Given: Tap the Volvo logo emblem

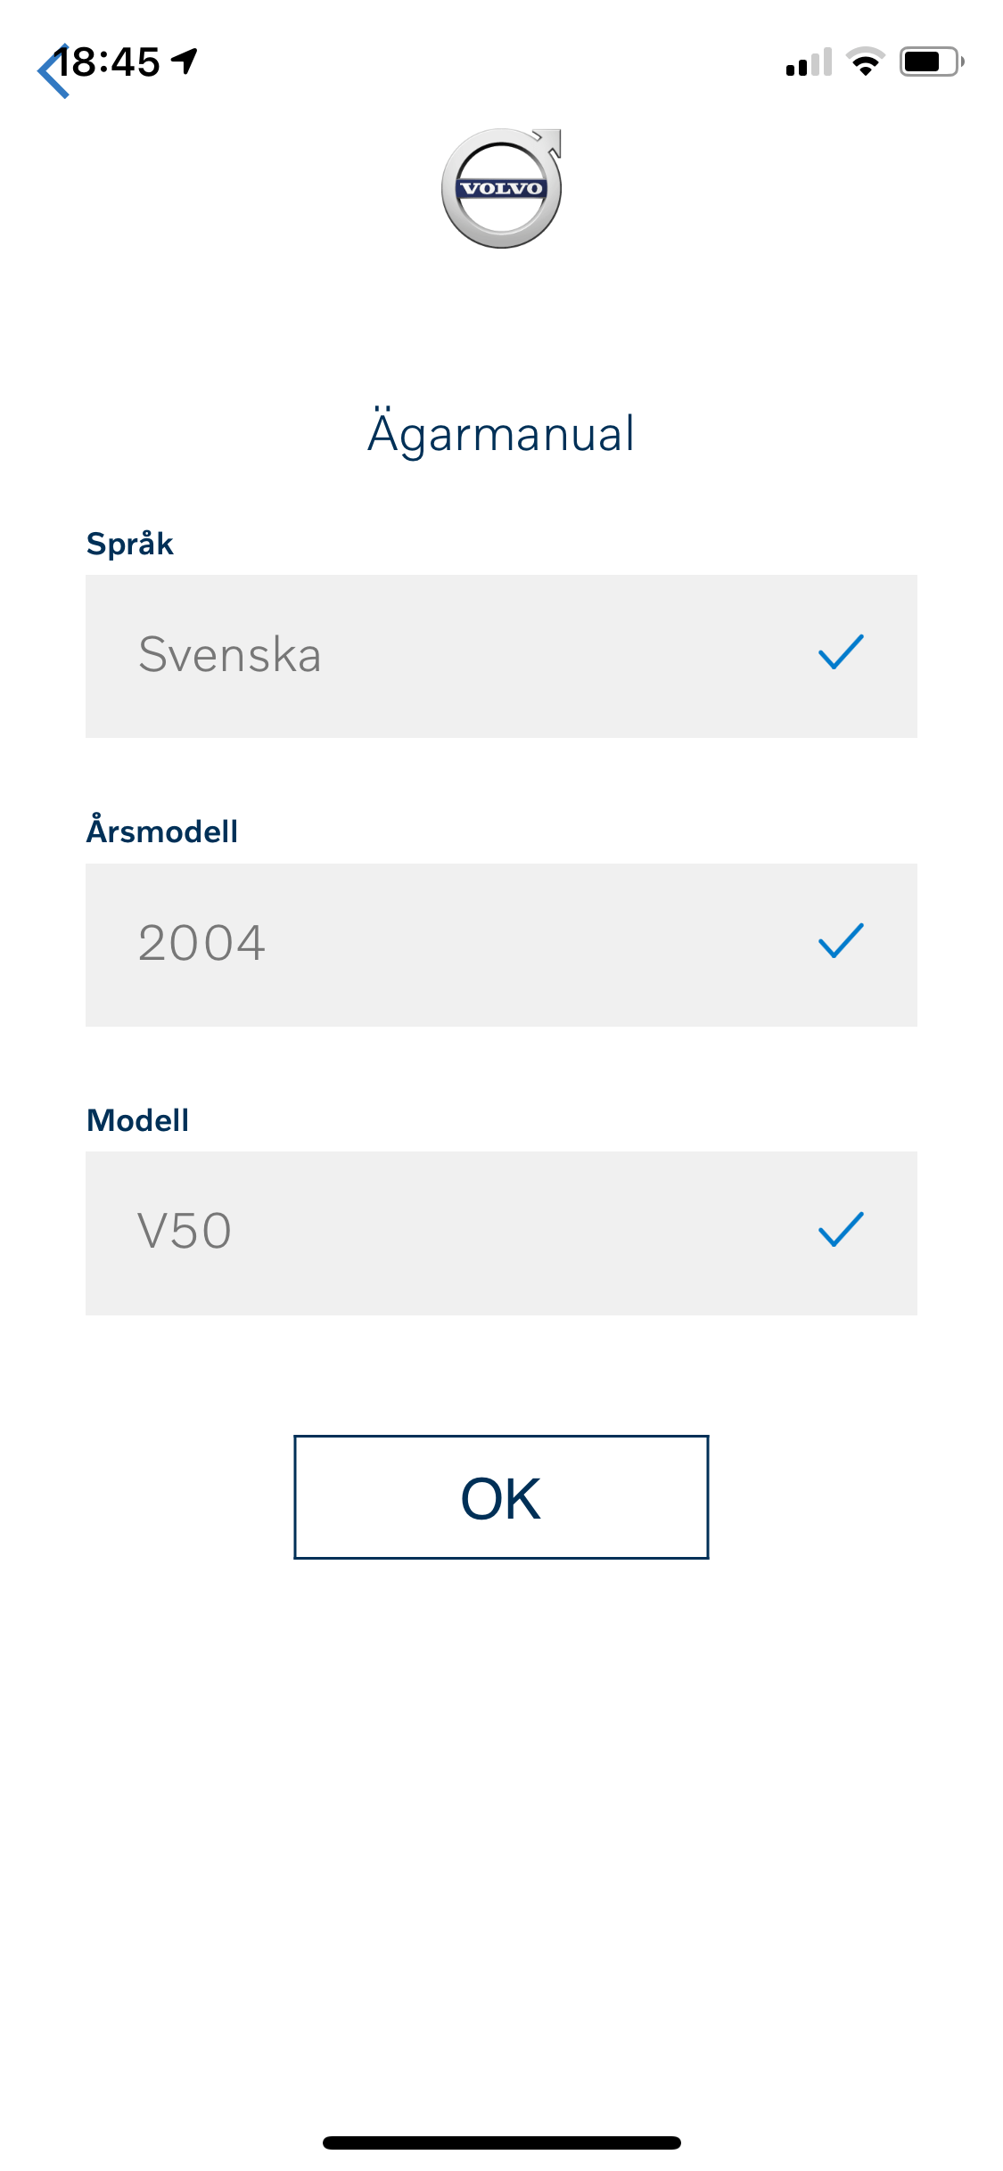Looking at the screenshot, I should (x=502, y=188).
